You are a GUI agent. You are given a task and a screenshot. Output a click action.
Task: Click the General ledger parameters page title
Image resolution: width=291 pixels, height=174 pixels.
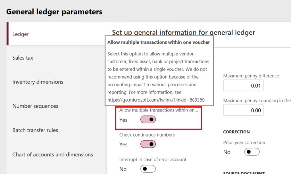54,12
